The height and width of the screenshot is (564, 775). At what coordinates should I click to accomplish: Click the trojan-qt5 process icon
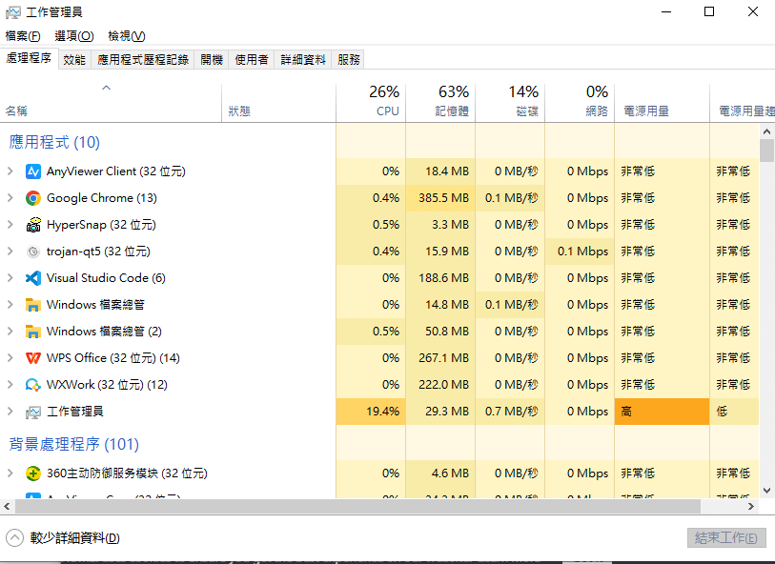[x=33, y=252]
